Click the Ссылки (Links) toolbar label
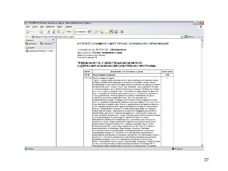 point(200,37)
